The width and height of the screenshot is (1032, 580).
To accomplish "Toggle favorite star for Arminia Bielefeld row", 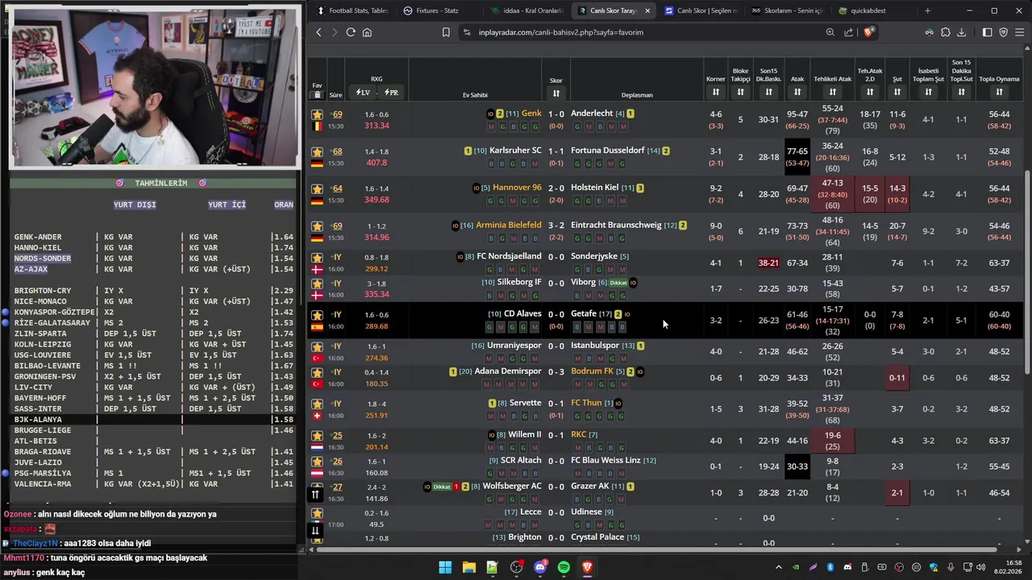I will click(317, 226).
